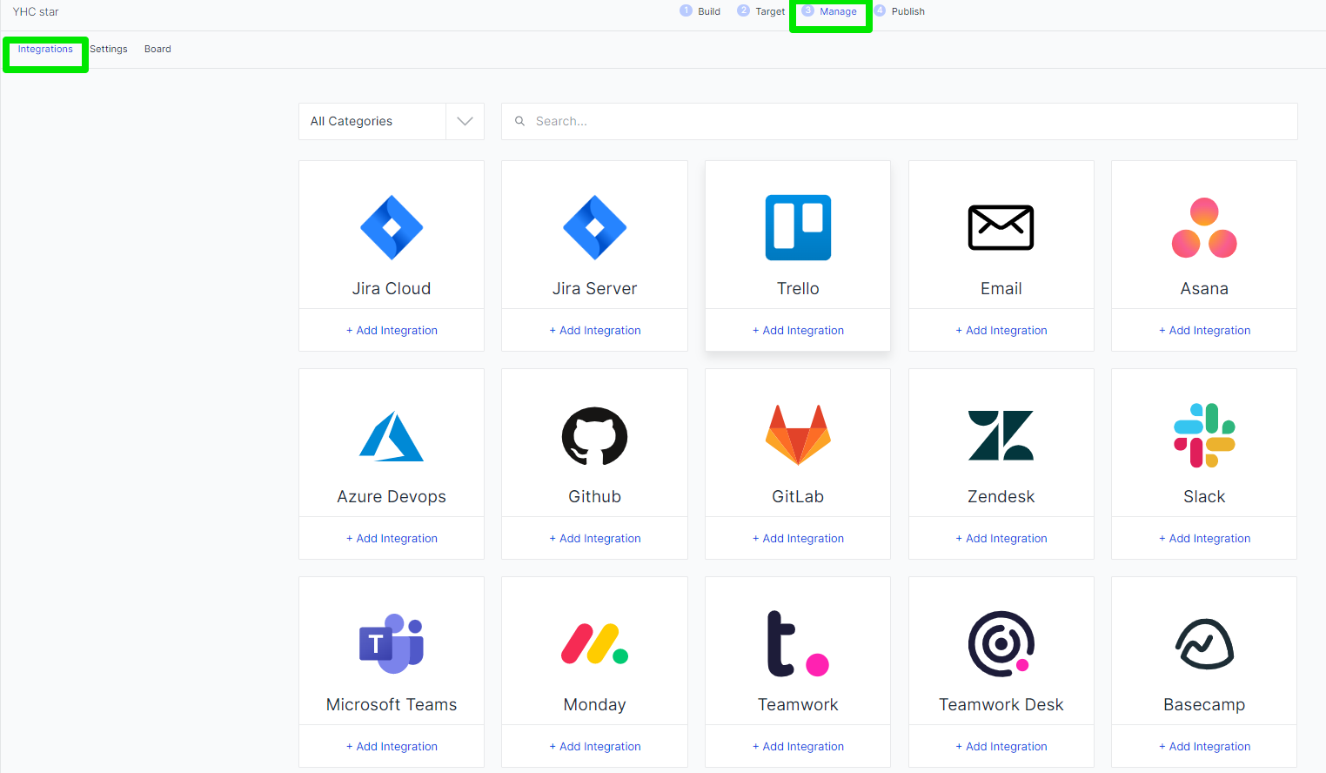Click the Email envelope icon

pos(1001,227)
